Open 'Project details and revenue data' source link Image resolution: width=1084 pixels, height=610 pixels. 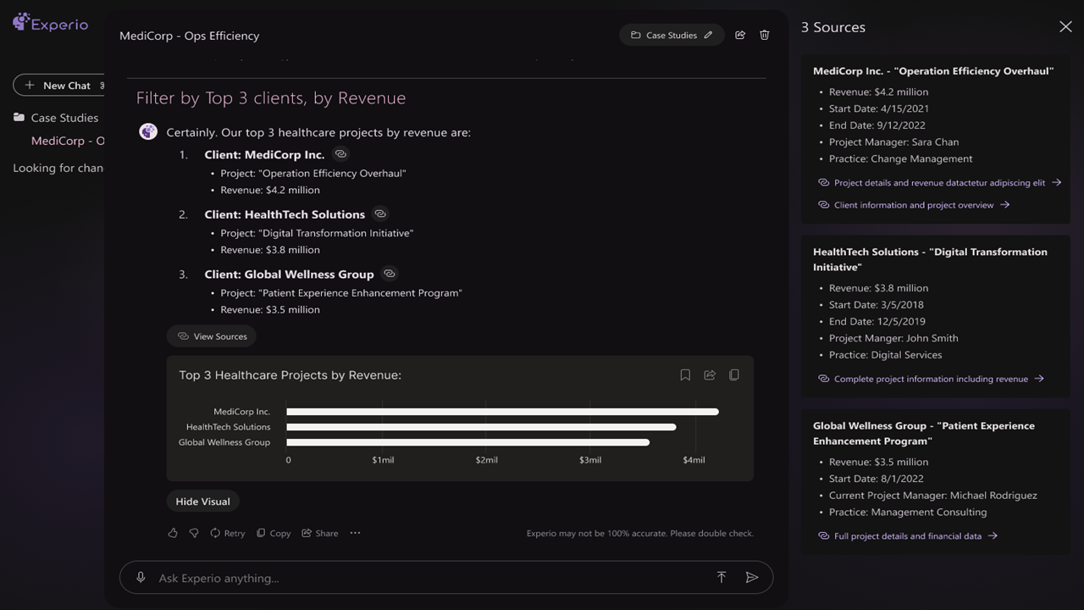point(939,182)
